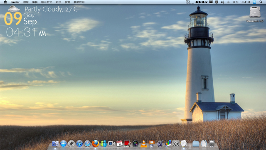Open the blue folder stack in Dock
The width and height of the screenshot is (266, 150).
[196, 143]
